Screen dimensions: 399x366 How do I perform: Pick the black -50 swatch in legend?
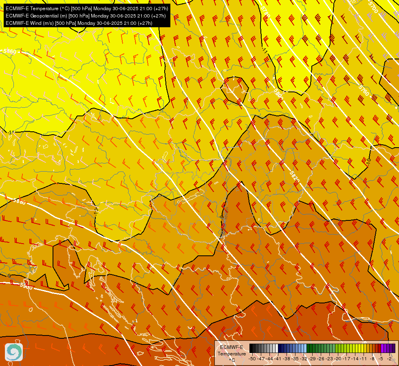(251, 349)
